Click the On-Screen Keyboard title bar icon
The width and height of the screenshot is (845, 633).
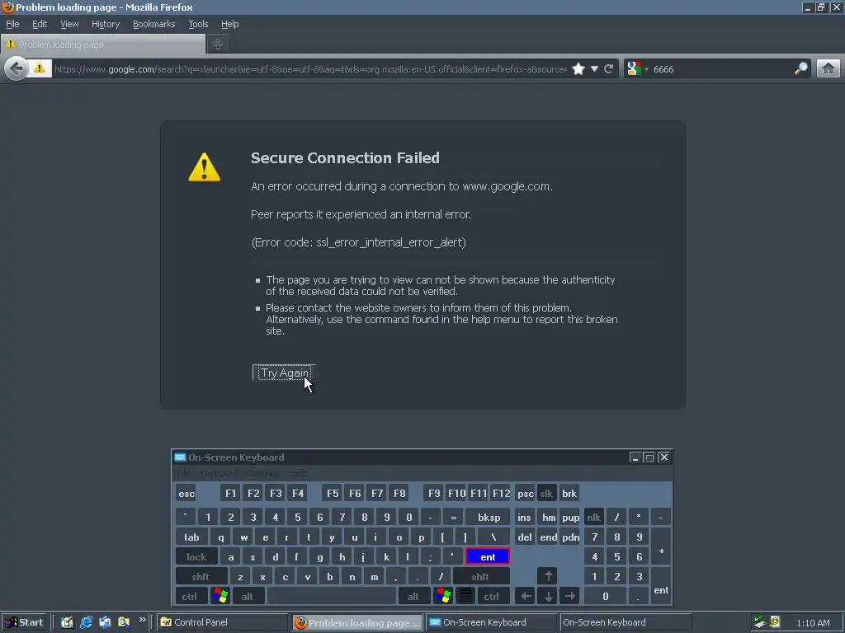tap(180, 457)
